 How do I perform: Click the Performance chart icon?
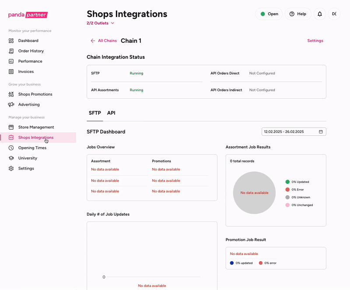11,61
